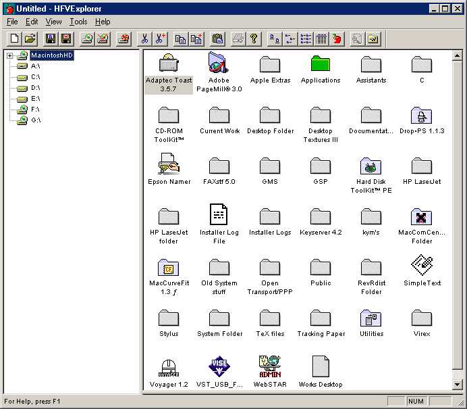Select the WebSTAR admin icon
467x409 pixels.
point(270,372)
